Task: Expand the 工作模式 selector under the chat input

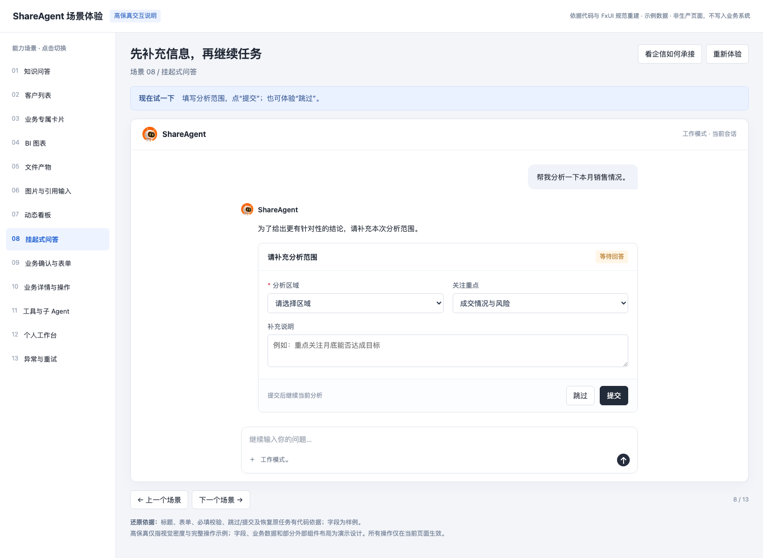Action: (x=275, y=460)
